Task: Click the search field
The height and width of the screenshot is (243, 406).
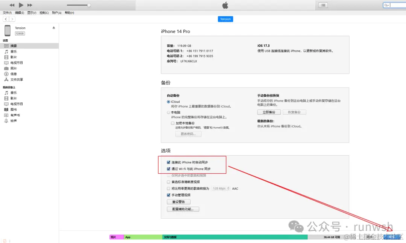Action: click(x=394, y=5)
